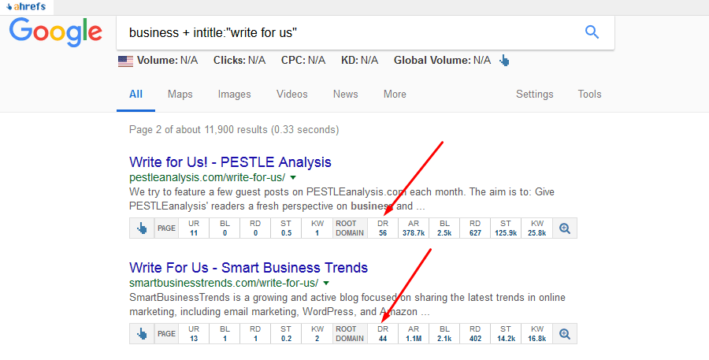Switch to the Videos tab
The image size is (709, 360).
pyautogui.click(x=292, y=94)
